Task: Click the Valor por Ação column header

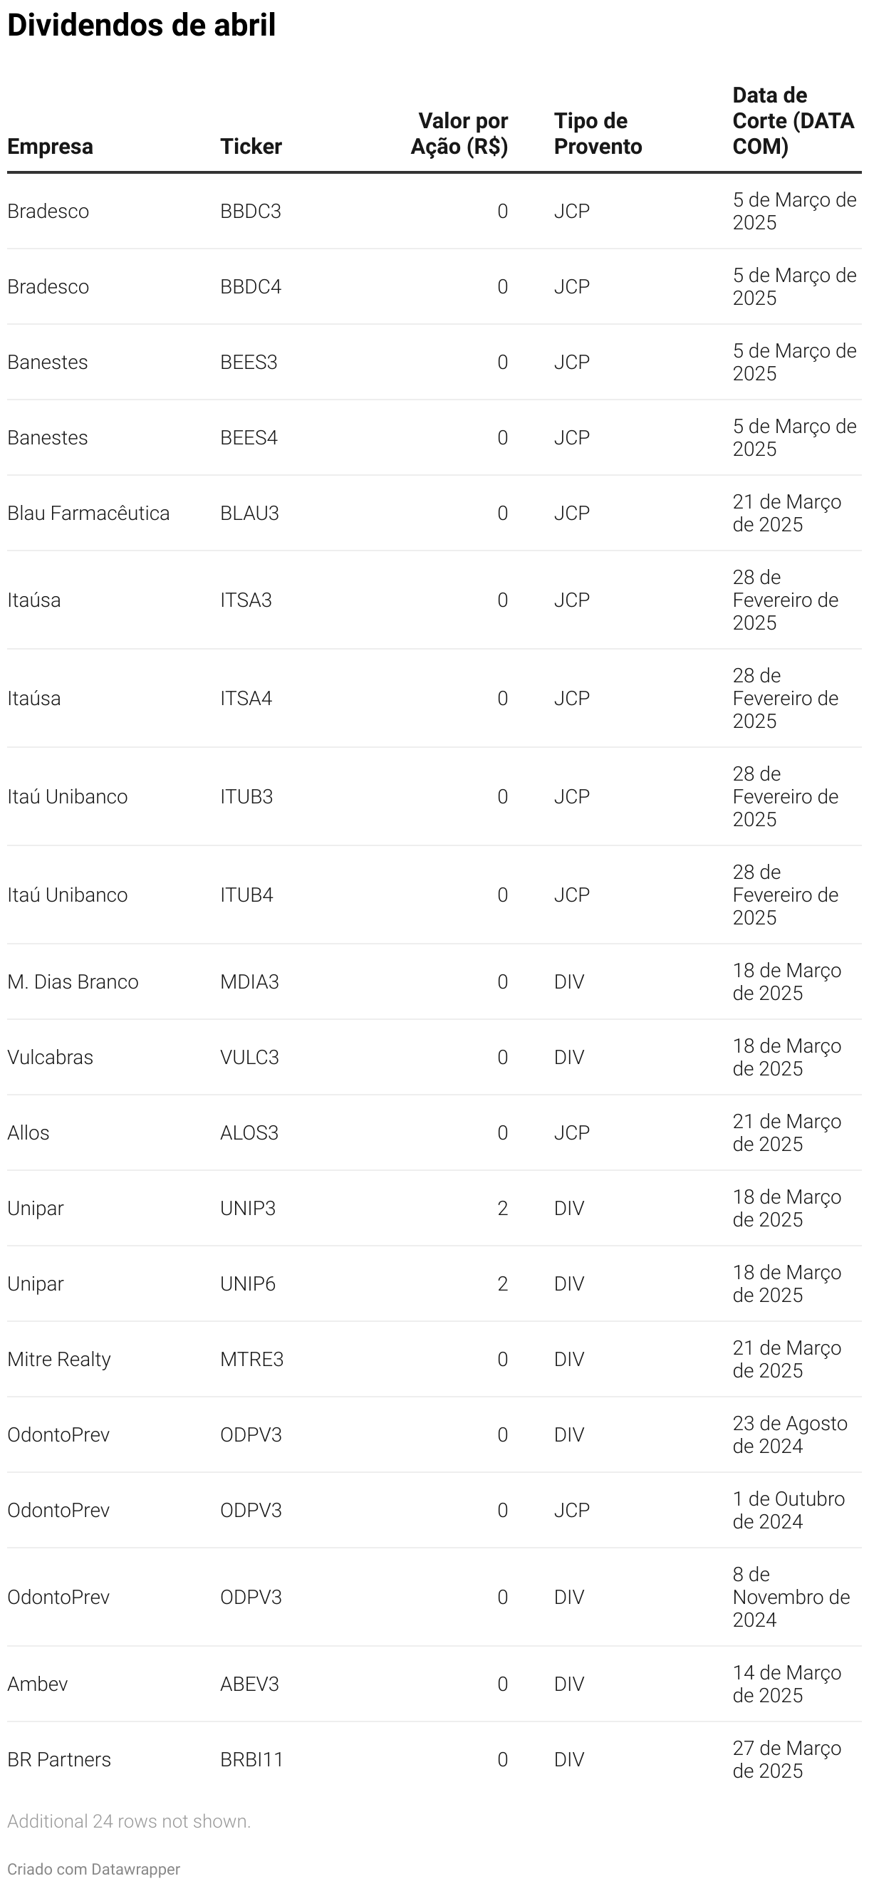Action: 459,134
